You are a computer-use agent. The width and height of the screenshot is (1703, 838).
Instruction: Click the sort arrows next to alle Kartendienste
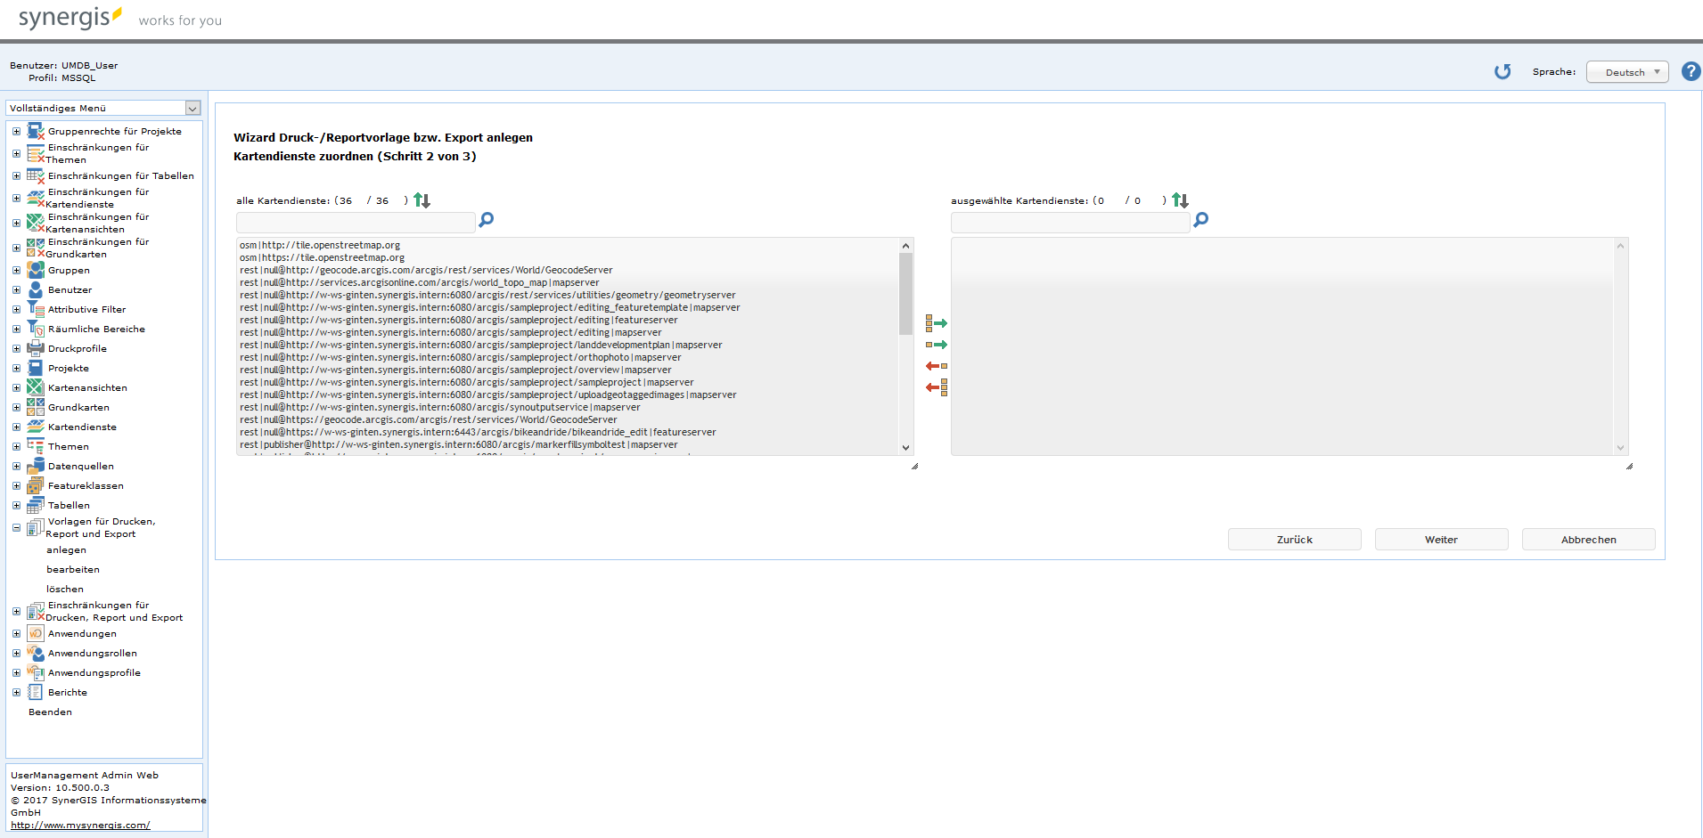[x=421, y=199]
